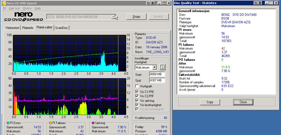The height and width of the screenshot is (135, 281).
Task: Close the Statistics window with the title bar X
Action: [276, 3]
